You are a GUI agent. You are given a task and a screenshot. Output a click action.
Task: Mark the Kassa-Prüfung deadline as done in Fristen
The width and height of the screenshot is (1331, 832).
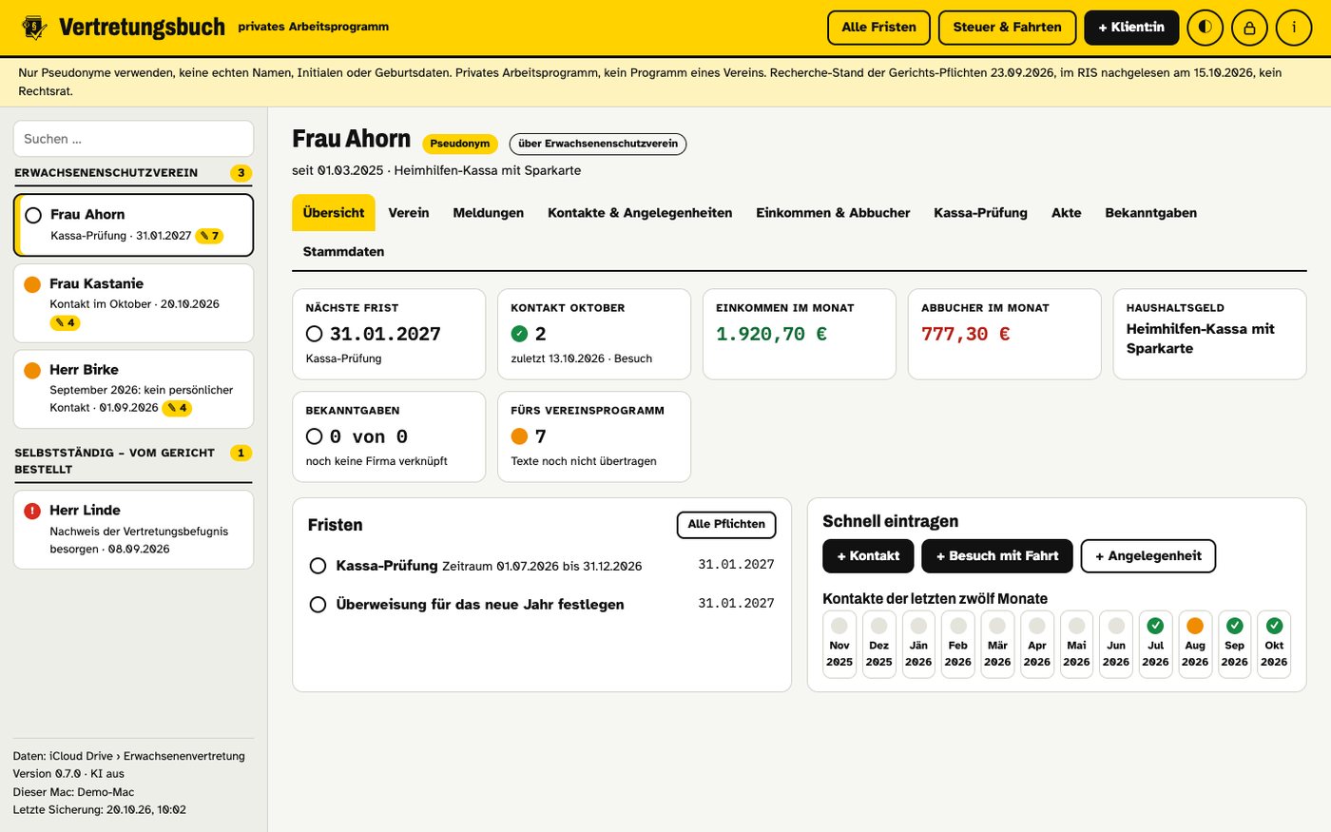pyautogui.click(x=318, y=566)
